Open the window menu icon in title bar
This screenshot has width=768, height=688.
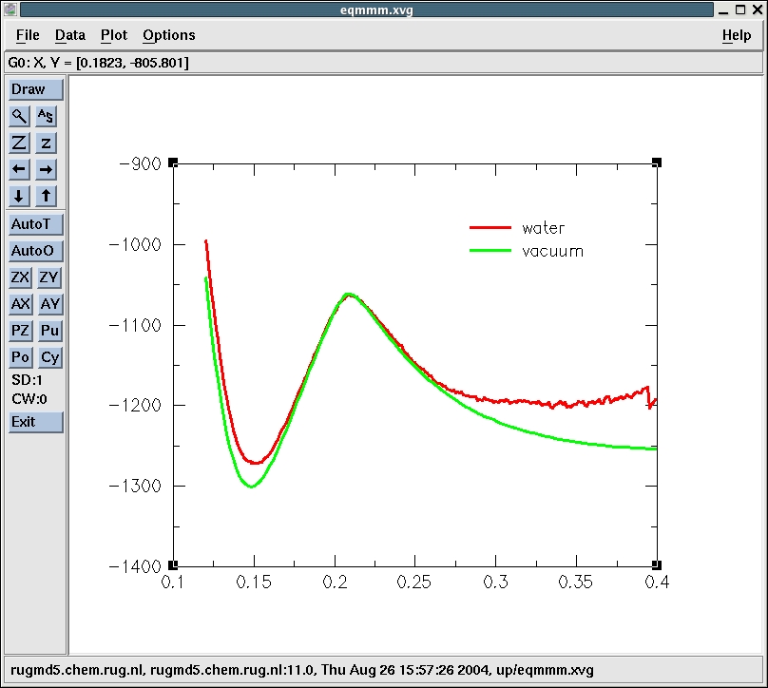tap(10, 10)
